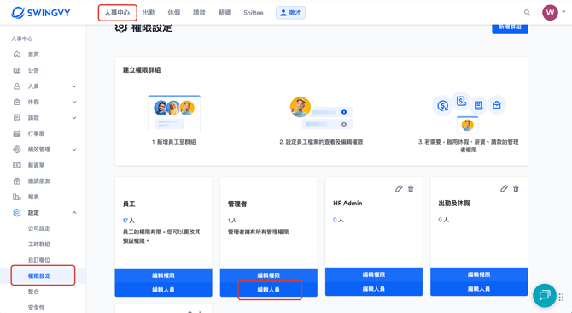Delete the HR Admin group trash icon
This screenshot has height=313, width=572.
pyautogui.click(x=411, y=188)
